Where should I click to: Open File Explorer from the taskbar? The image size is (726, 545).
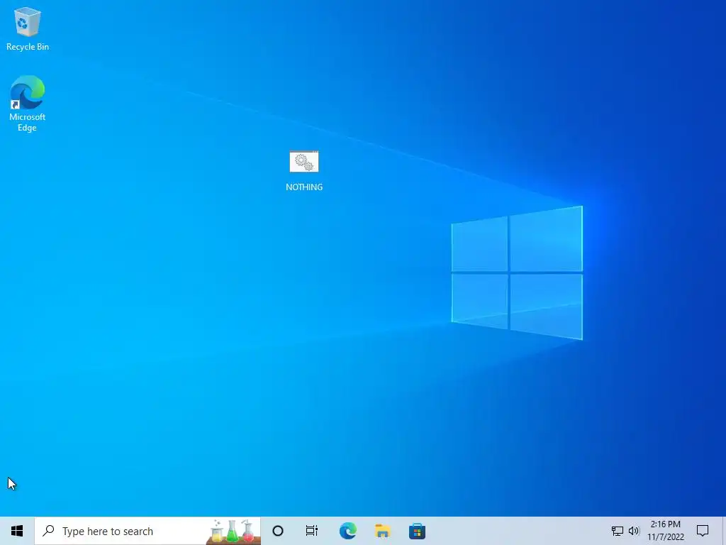382,531
